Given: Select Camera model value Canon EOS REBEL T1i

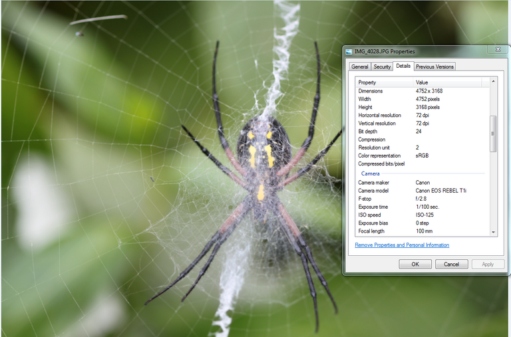Looking at the screenshot, I should pos(441,191).
